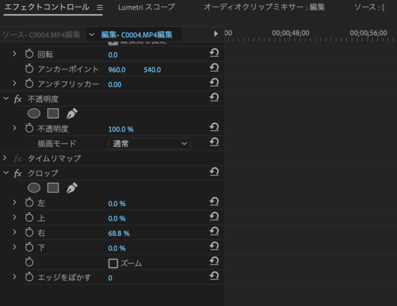Viewport: 397px width, 306px height.
Task: Open the オーディオクリップミキサー tab
Action: [264, 7]
